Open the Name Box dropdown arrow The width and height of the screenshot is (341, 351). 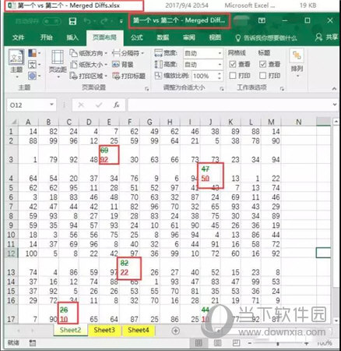point(51,105)
